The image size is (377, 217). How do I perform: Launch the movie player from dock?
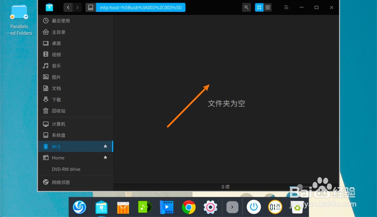167,207
